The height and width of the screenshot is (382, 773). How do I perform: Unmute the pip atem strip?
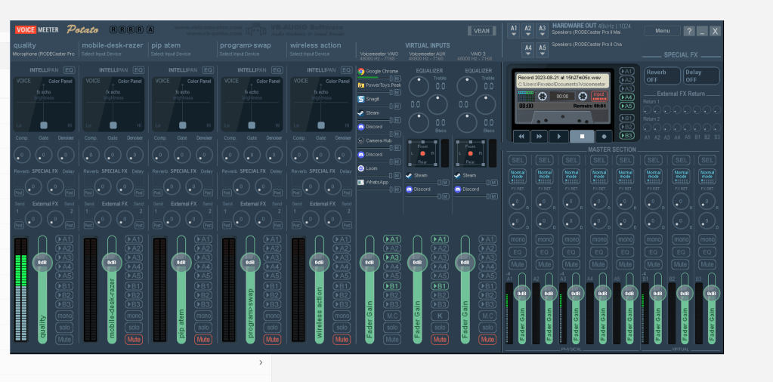[203, 339]
